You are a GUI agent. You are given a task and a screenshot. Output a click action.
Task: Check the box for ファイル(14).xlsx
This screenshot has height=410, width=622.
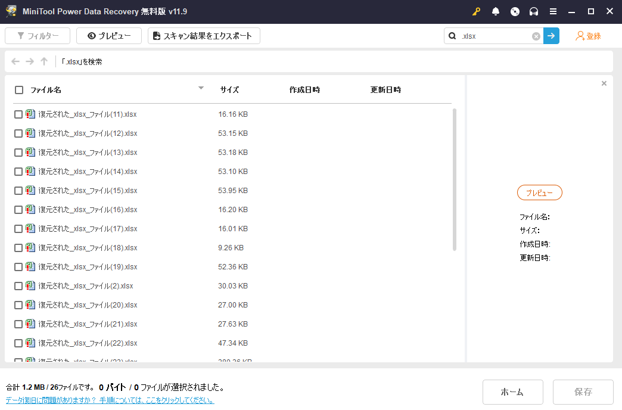18,172
